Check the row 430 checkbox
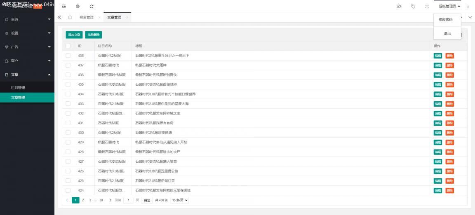The width and height of the screenshot is (475, 215). click(x=68, y=133)
